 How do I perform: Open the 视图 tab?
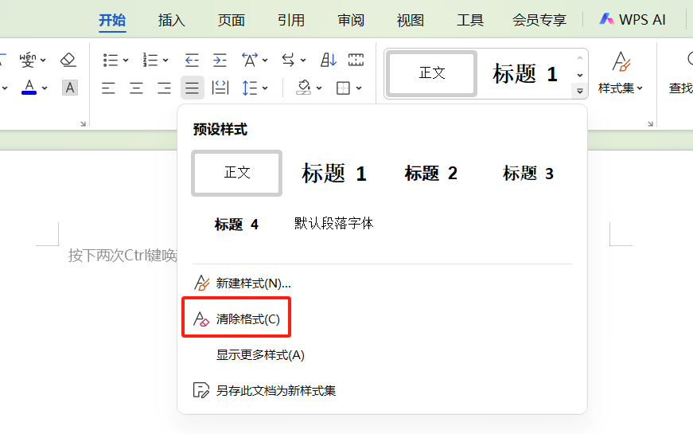410,20
